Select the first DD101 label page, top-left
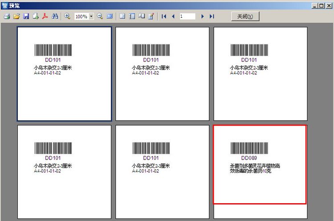 tap(64, 74)
